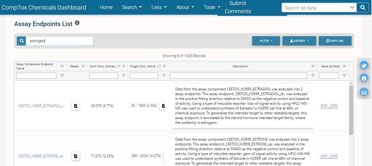Image resolution: width=372 pixels, height=166 pixels.
Task: Click CompTox Chemicals Dashboard title
Action: (44, 7)
